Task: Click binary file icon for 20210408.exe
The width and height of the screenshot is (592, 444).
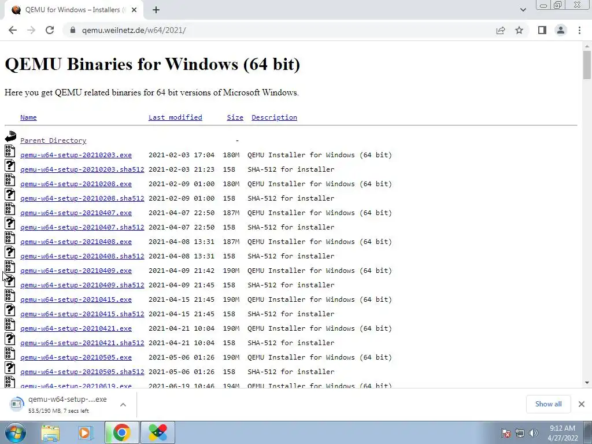Action: tap(10, 238)
